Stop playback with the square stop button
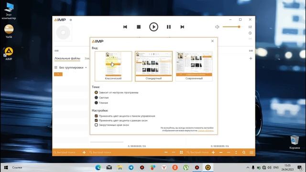This screenshot has width=306, height=172. pos(139,27)
